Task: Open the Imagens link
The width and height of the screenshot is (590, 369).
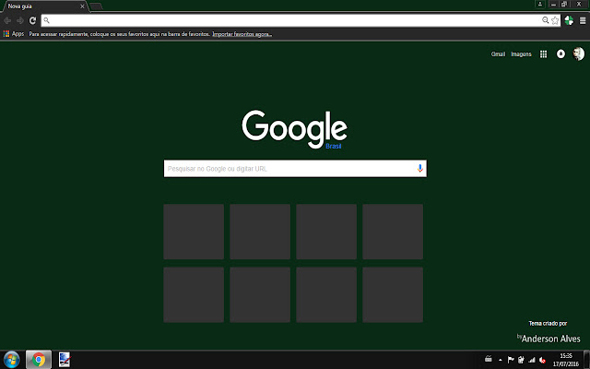Action: click(x=521, y=54)
